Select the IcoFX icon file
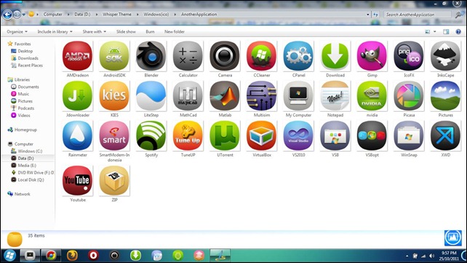This screenshot has height=263, width=467. 409,56
